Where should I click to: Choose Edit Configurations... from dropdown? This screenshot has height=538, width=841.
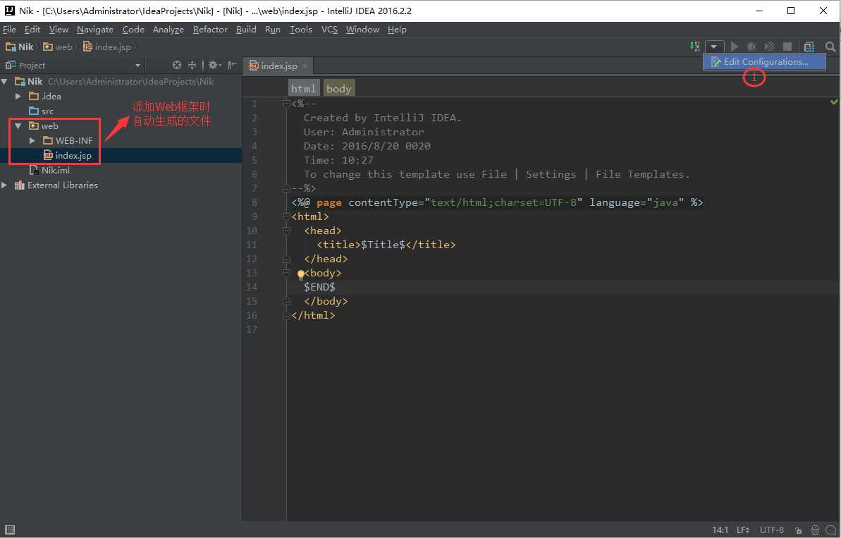coord(764,62)
